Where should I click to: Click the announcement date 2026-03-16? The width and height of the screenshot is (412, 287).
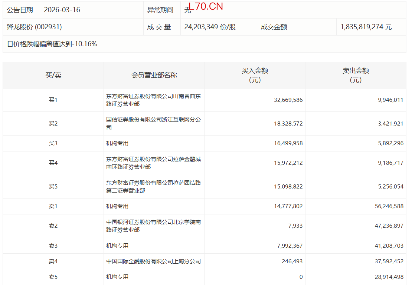click(x=62, y=10)
